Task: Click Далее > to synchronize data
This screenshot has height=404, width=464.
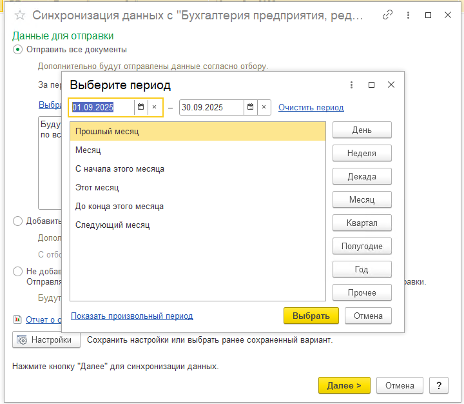Action: [344, 385]
